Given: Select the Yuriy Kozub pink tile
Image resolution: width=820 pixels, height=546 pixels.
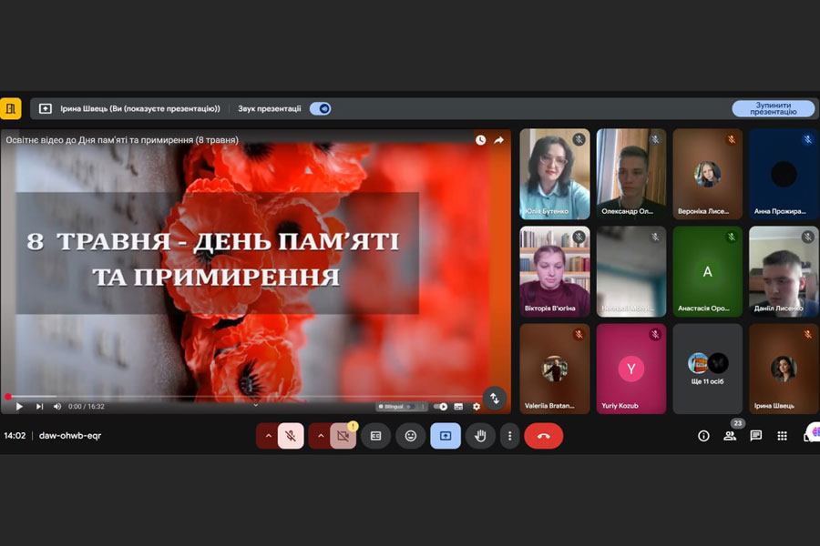Looking at the screenshot, I should [631, 369].
